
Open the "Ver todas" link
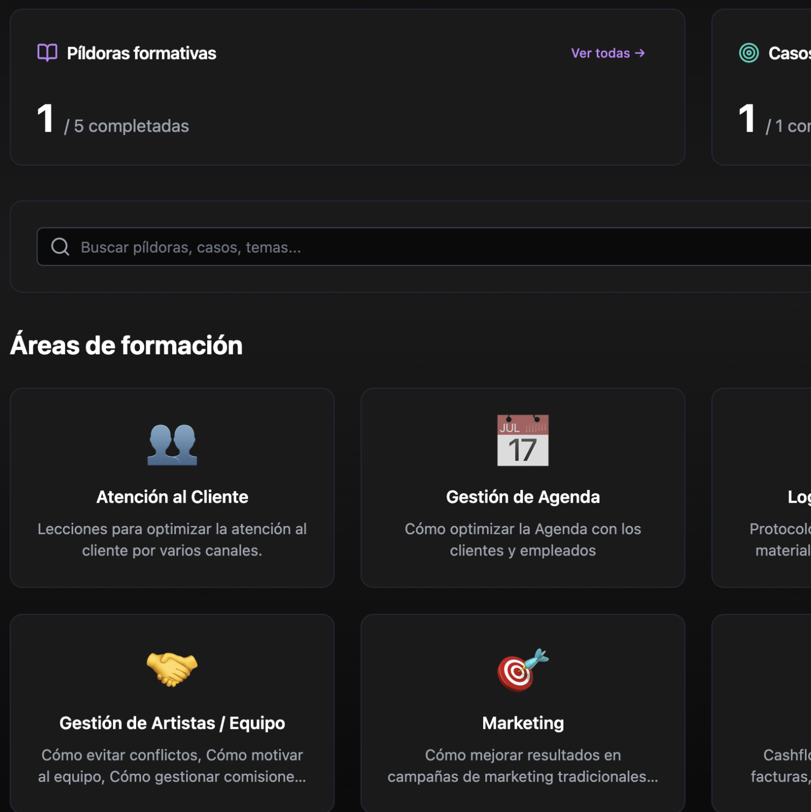click(x=608, y=53)
